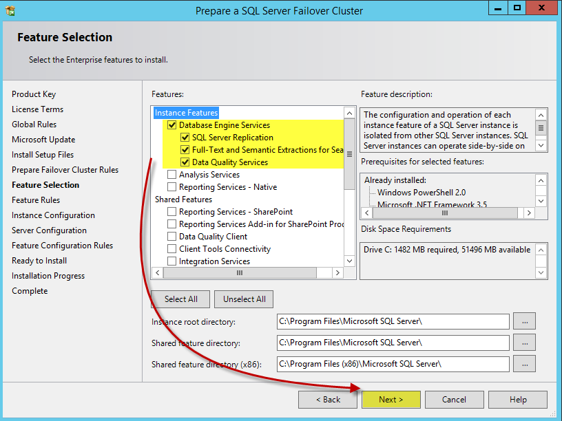This screenshot has width=562, height=421.
Task: Open Product Key step in sidebar
Action: [34, 94]
